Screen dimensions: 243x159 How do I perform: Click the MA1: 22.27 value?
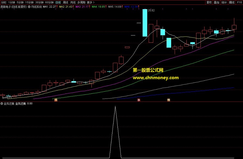pos(49,7)
